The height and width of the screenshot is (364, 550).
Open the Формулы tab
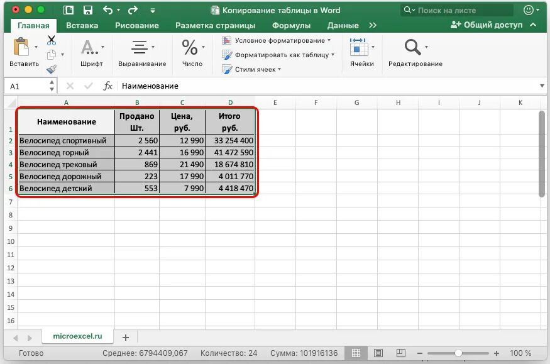coord(291,26)
